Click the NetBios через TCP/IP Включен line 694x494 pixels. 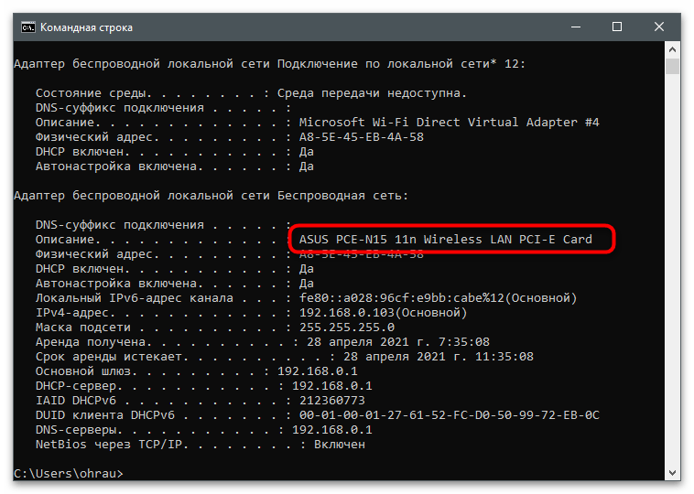[201, 445]
